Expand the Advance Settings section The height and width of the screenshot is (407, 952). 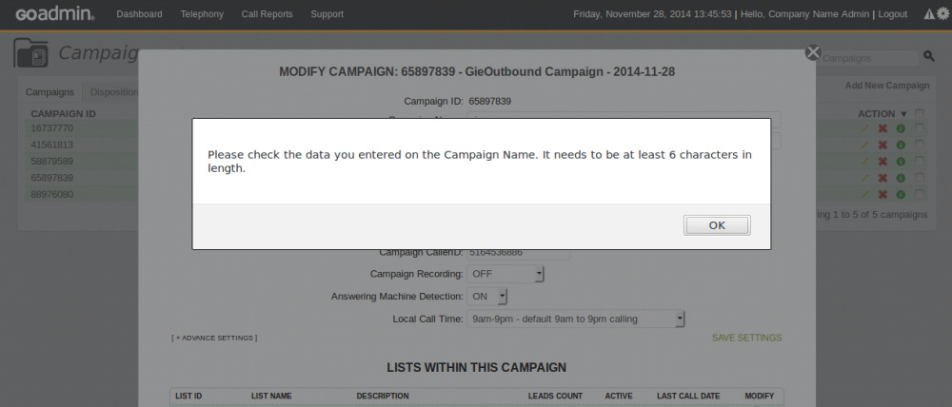pos(214,338)
